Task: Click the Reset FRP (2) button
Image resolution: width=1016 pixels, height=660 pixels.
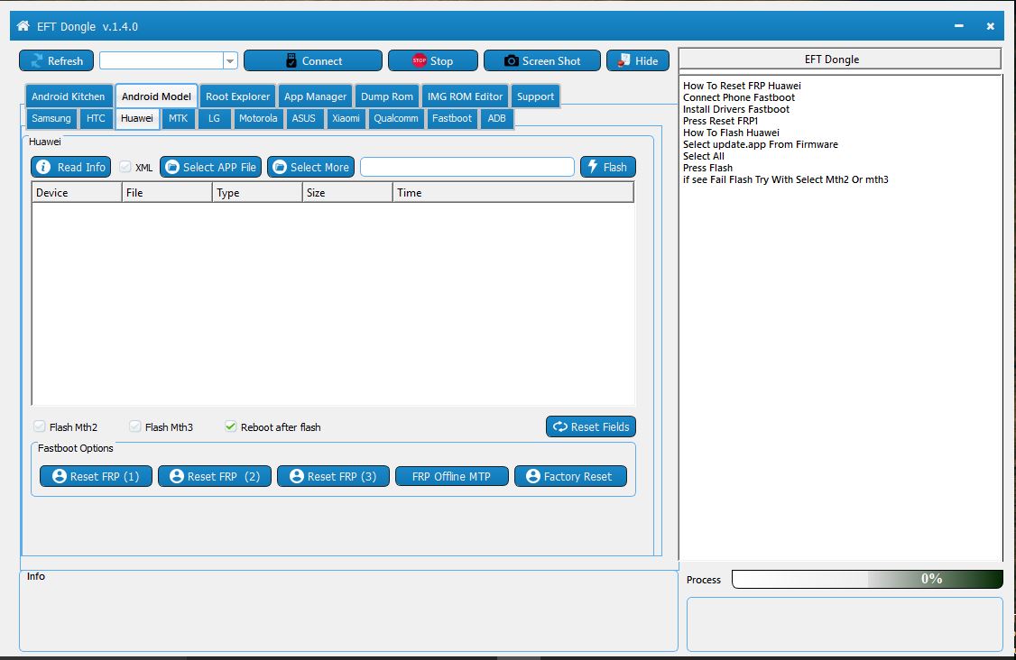Action: 215,476
